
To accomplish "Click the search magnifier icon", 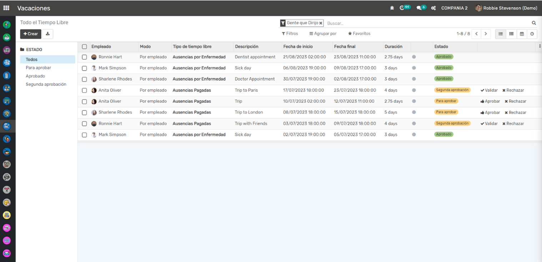I will click(534, 23).
